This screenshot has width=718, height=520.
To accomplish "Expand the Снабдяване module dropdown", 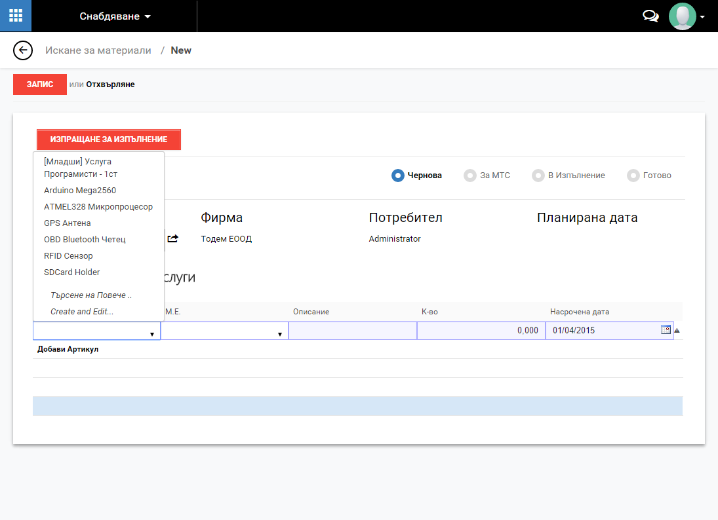I will pyautogui.click(x=115, y=16).
